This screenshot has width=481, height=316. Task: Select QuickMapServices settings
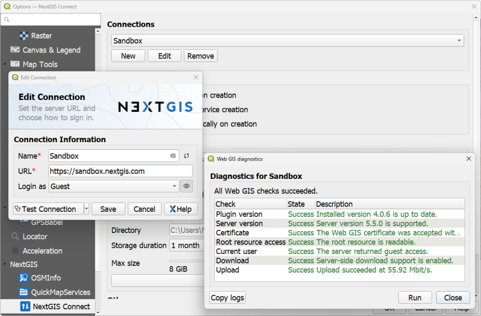(61, 292)
